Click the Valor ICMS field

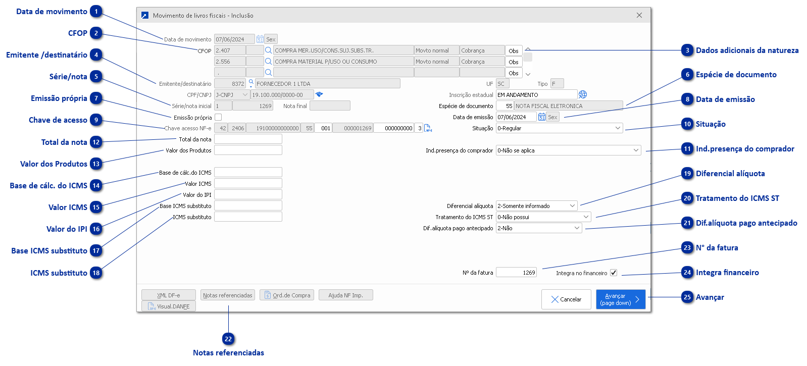click(248, 184)
